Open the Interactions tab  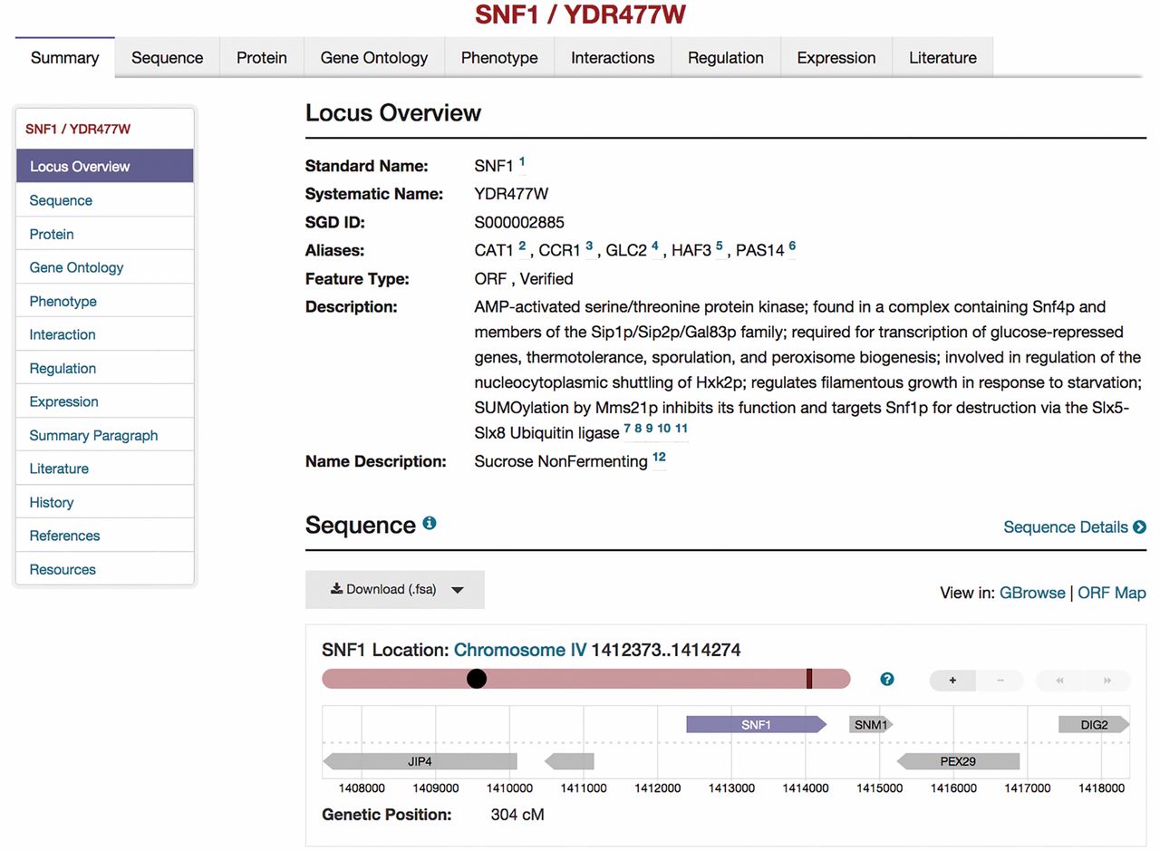pyautogui.click(x=612, y=58)
